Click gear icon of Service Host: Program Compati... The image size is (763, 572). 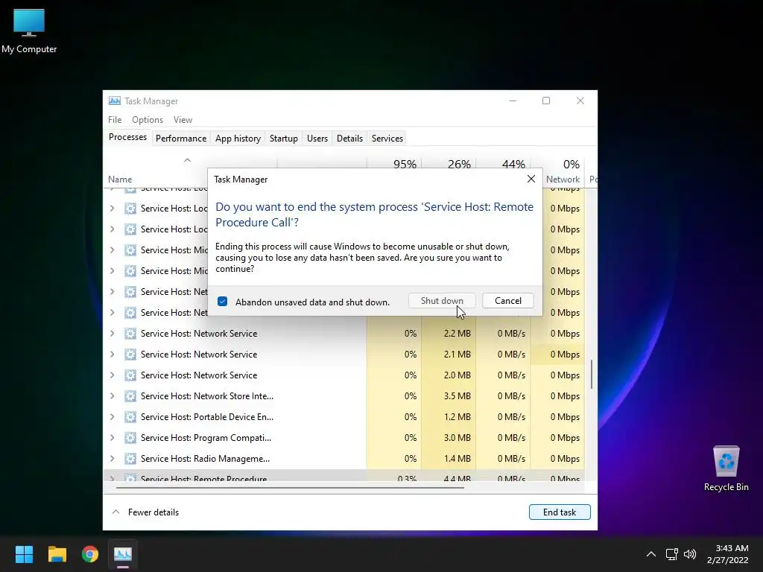tap(130, 438)
